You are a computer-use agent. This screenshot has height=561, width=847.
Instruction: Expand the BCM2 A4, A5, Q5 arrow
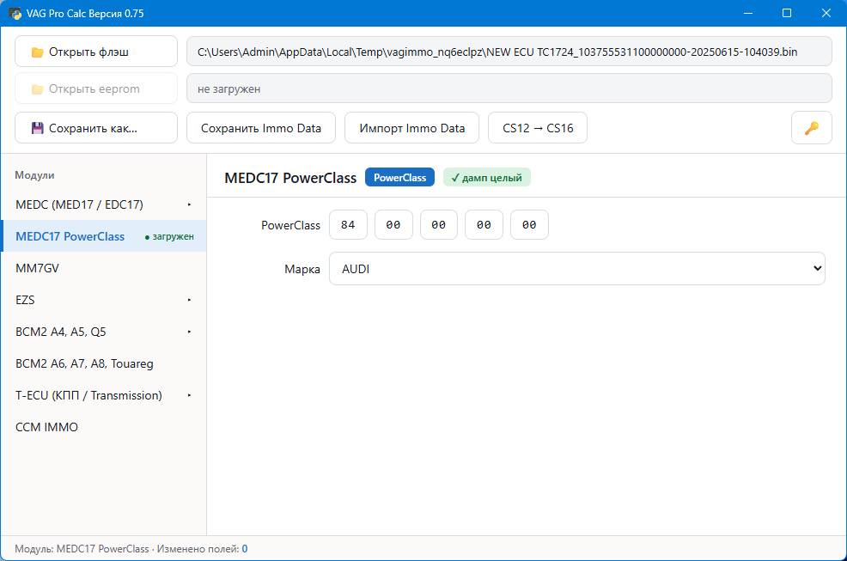tap(189, 332)
